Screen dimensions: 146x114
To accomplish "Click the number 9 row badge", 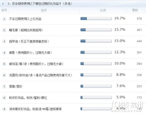I will coord(4,109).
